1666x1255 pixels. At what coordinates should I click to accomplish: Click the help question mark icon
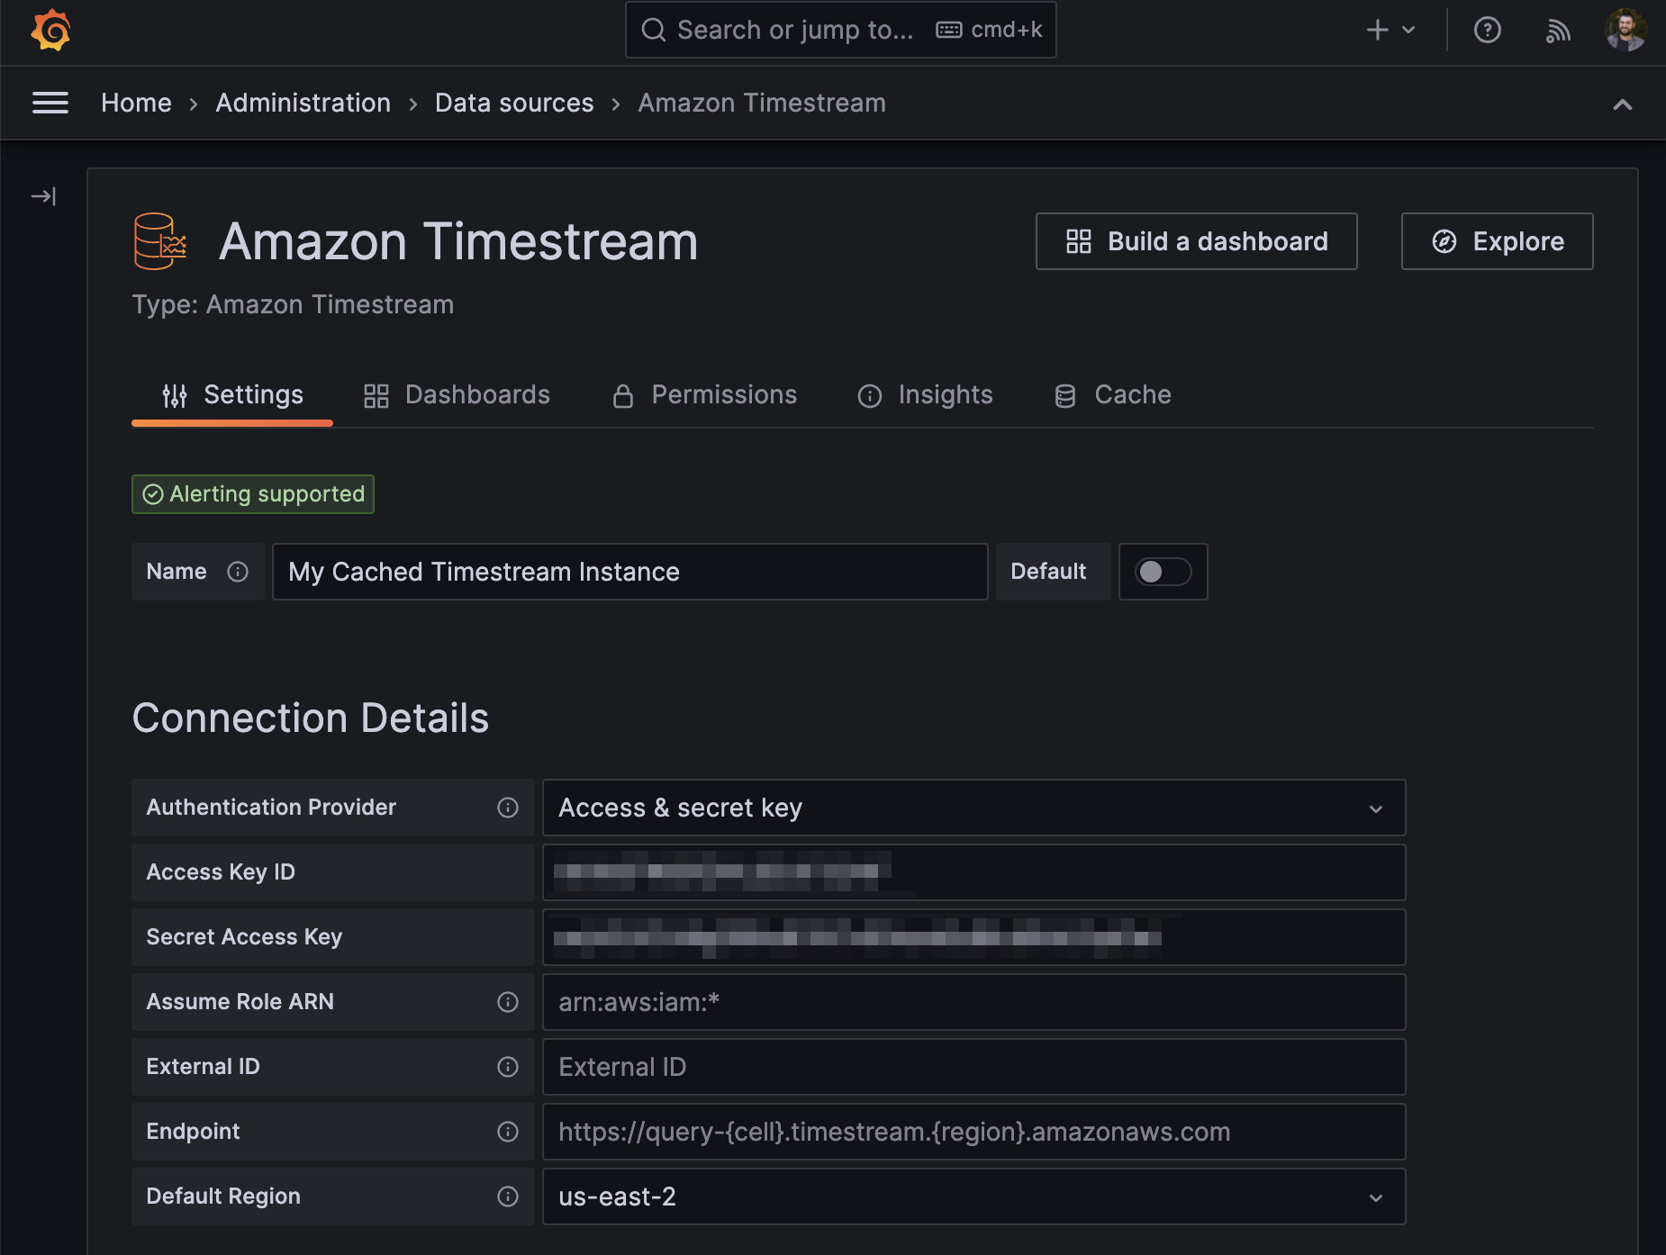(x=1487, y=30)
